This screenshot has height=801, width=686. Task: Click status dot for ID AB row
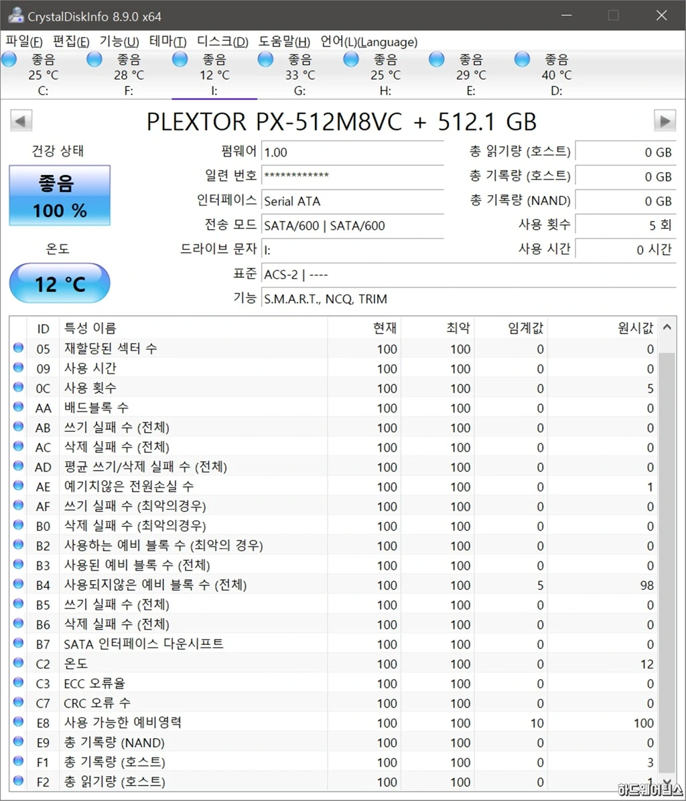coord(18,427)
